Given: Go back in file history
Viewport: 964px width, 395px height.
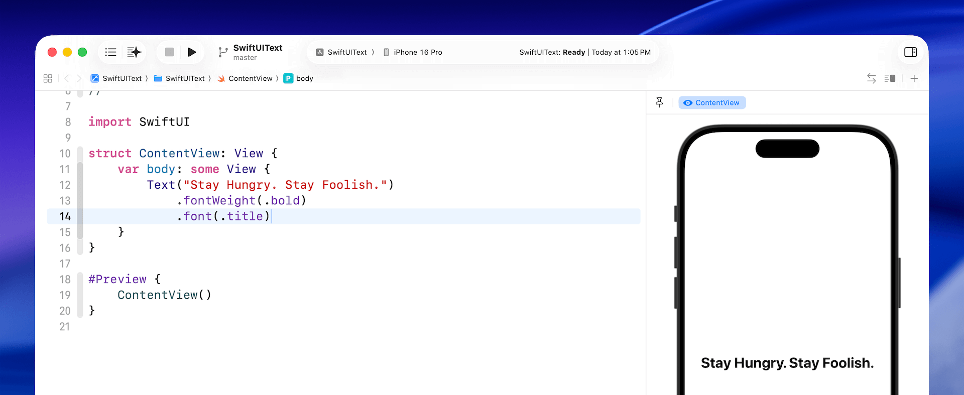Looking at the screenshot, I should pyautogui.click(x=66, y=78).
